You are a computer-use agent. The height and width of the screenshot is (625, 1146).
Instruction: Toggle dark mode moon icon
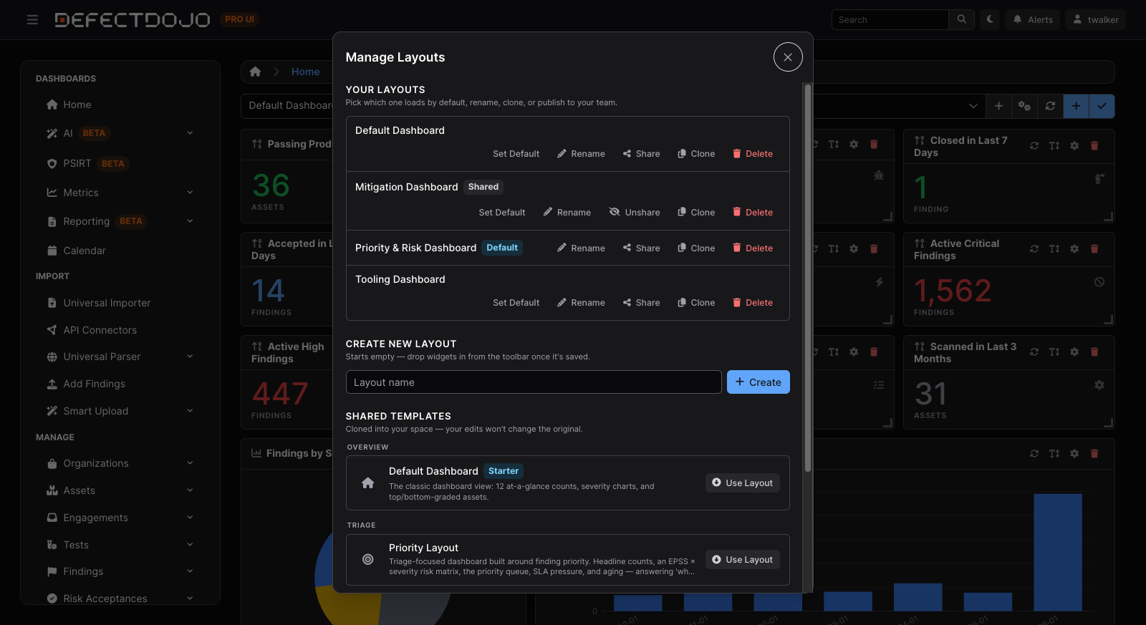[x=990, y=19]
